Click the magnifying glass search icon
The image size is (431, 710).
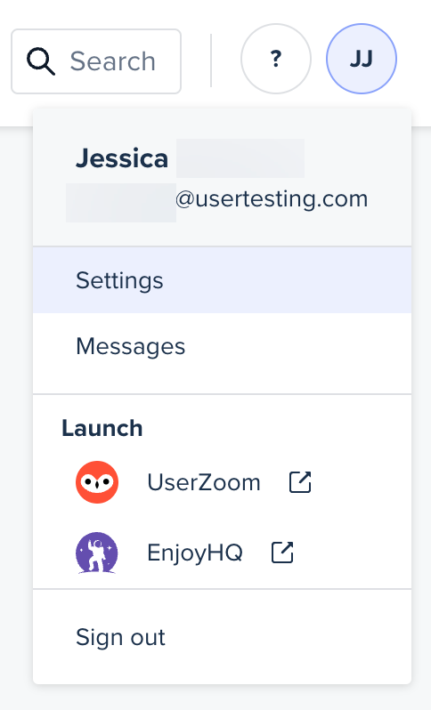coord(41,61)
